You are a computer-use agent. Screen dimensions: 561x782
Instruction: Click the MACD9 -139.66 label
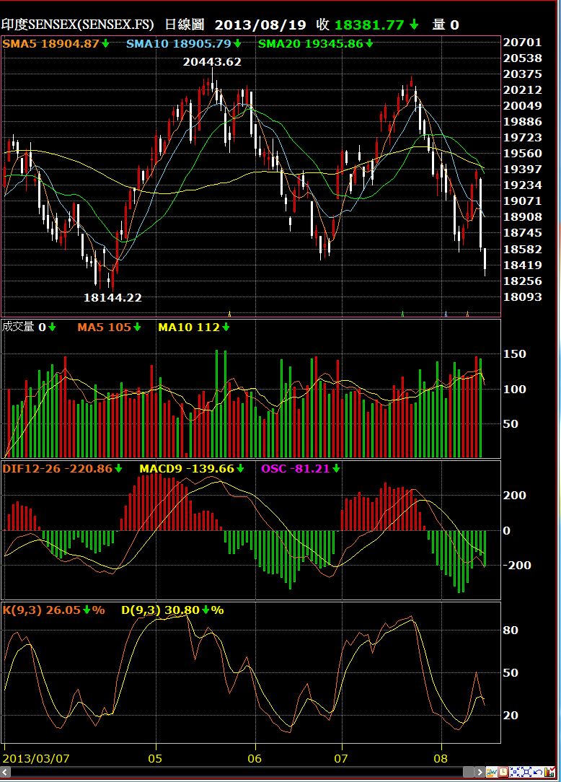(x=187, y=468)
